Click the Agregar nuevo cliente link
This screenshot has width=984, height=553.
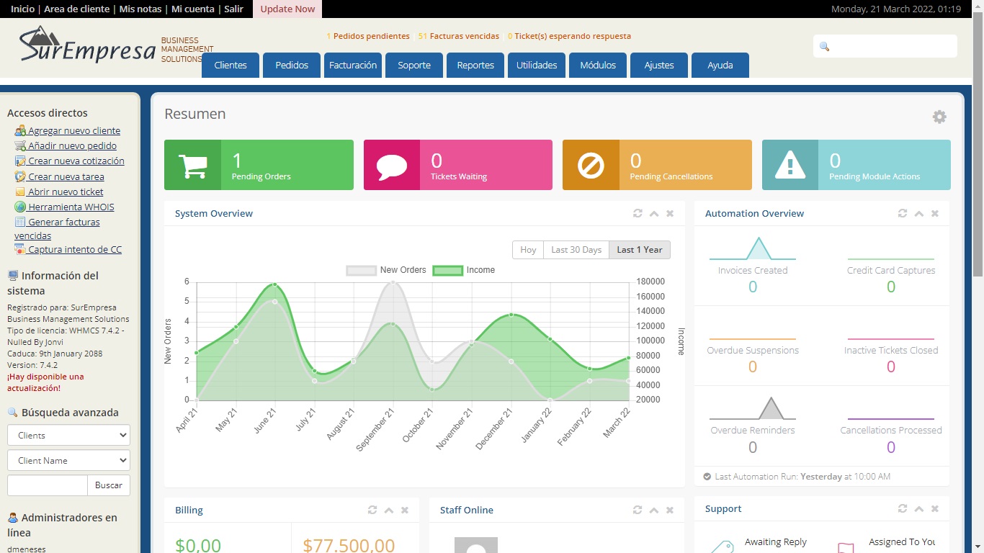click(x=73, y=130)
